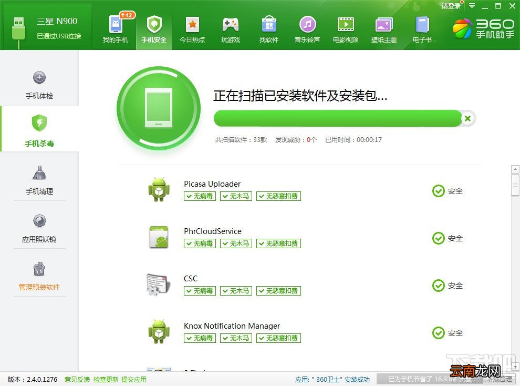Screen dimensions: 520x386
Task: Click the 42 updates badge on 我的手机
Action: coord(127,15)
